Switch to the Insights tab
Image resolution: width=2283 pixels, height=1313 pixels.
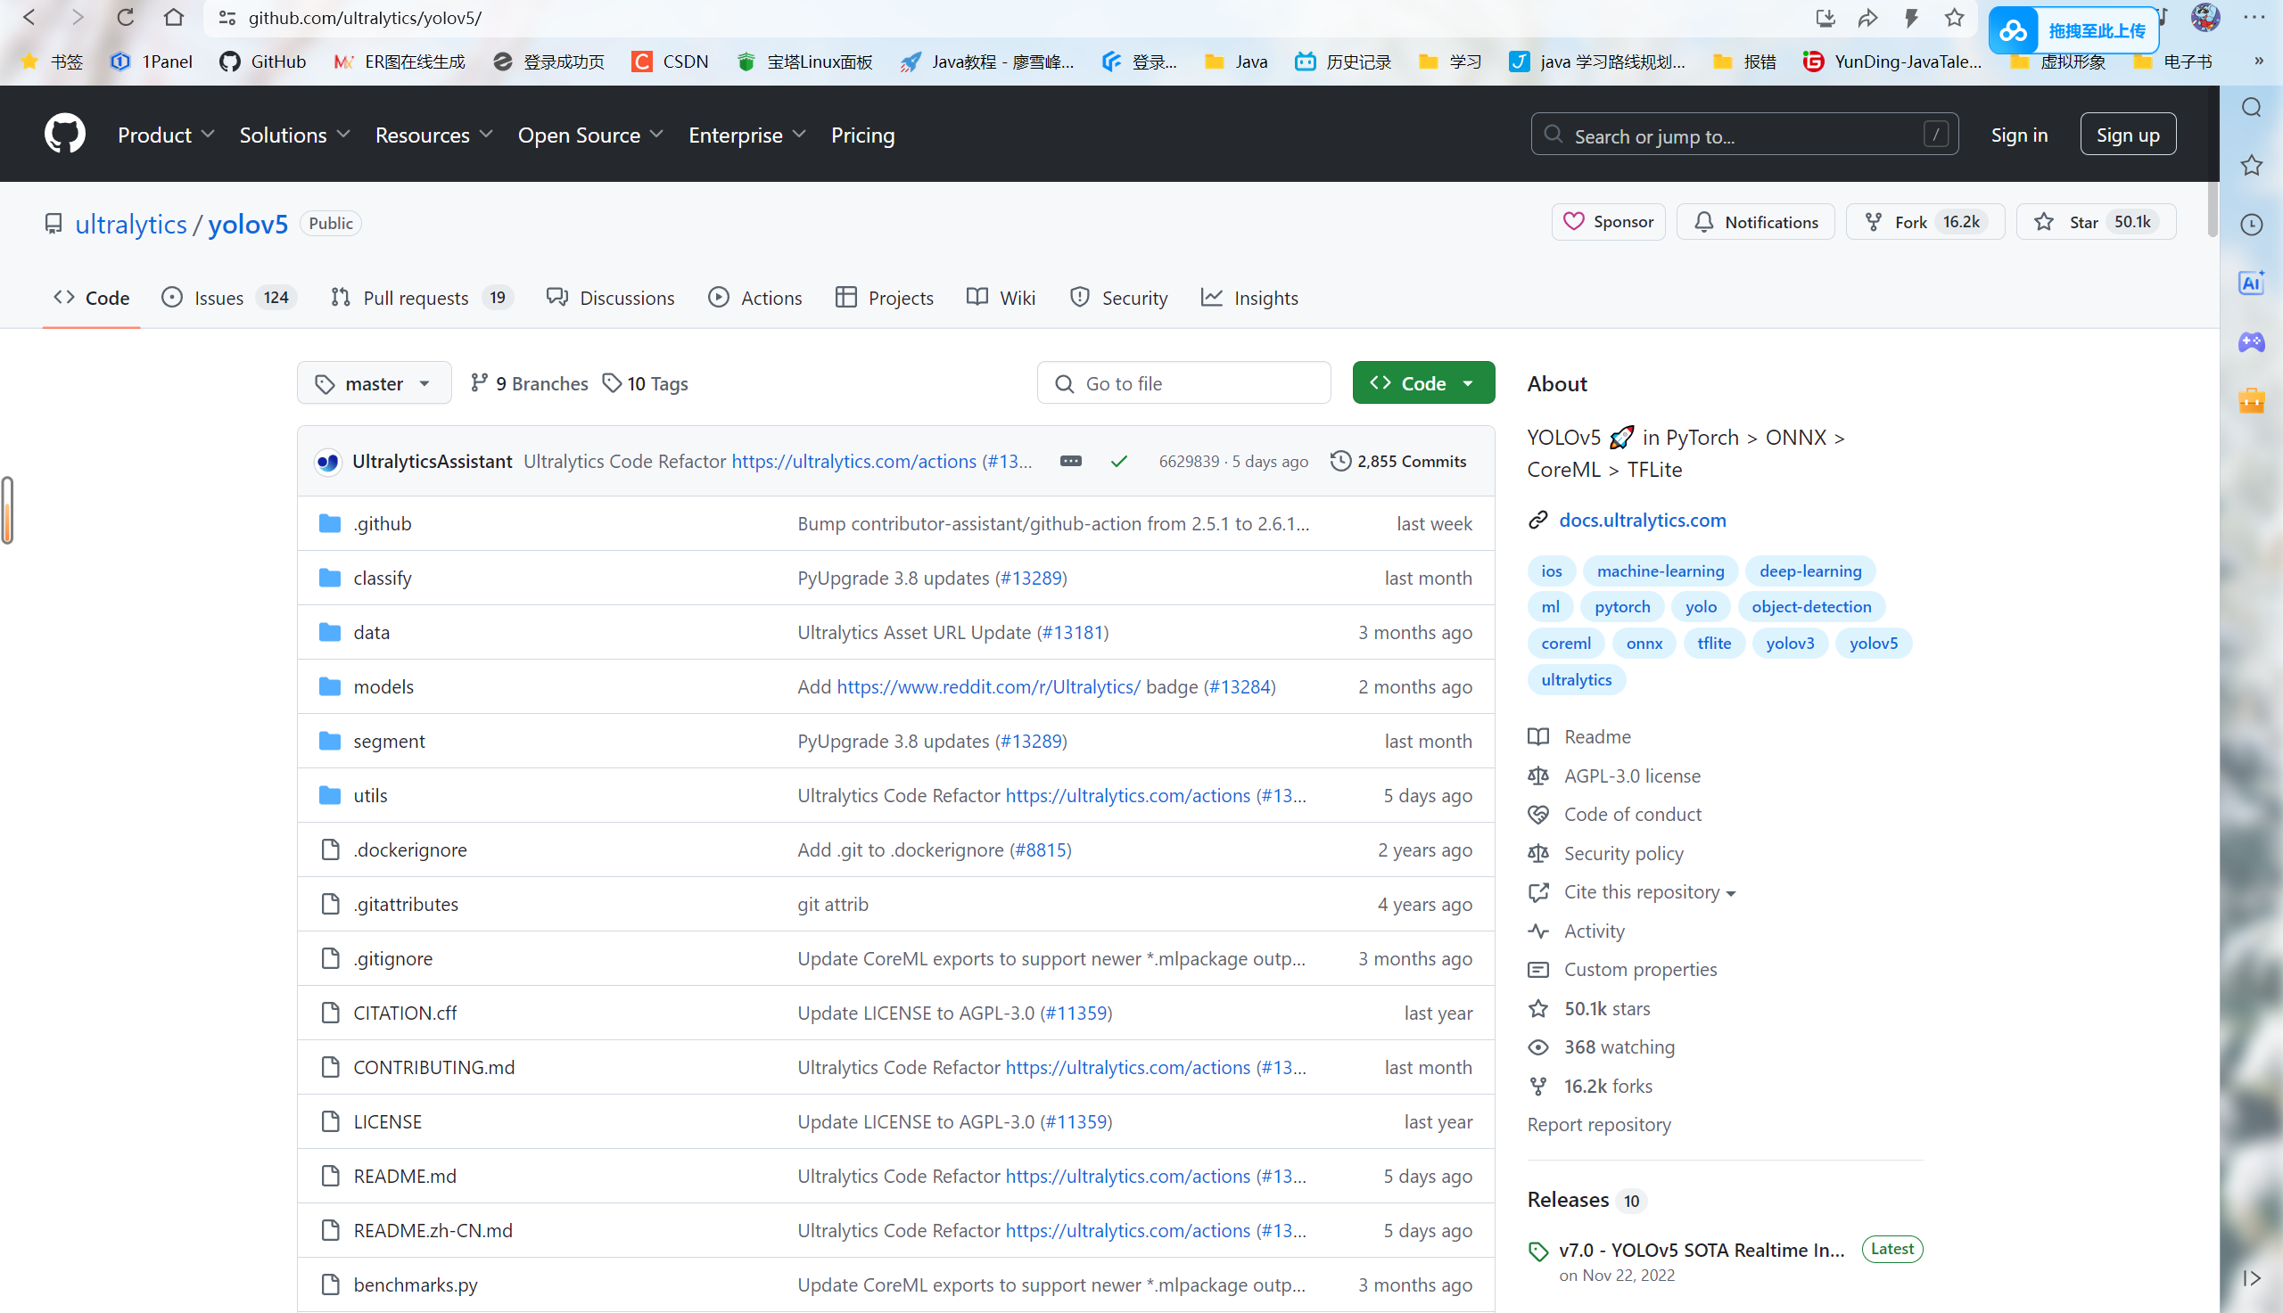[x=1249, y=298]
